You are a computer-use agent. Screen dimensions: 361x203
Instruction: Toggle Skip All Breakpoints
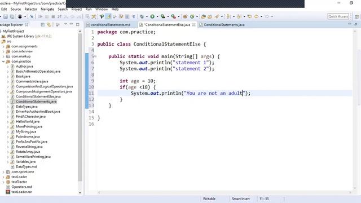point(32,16)
